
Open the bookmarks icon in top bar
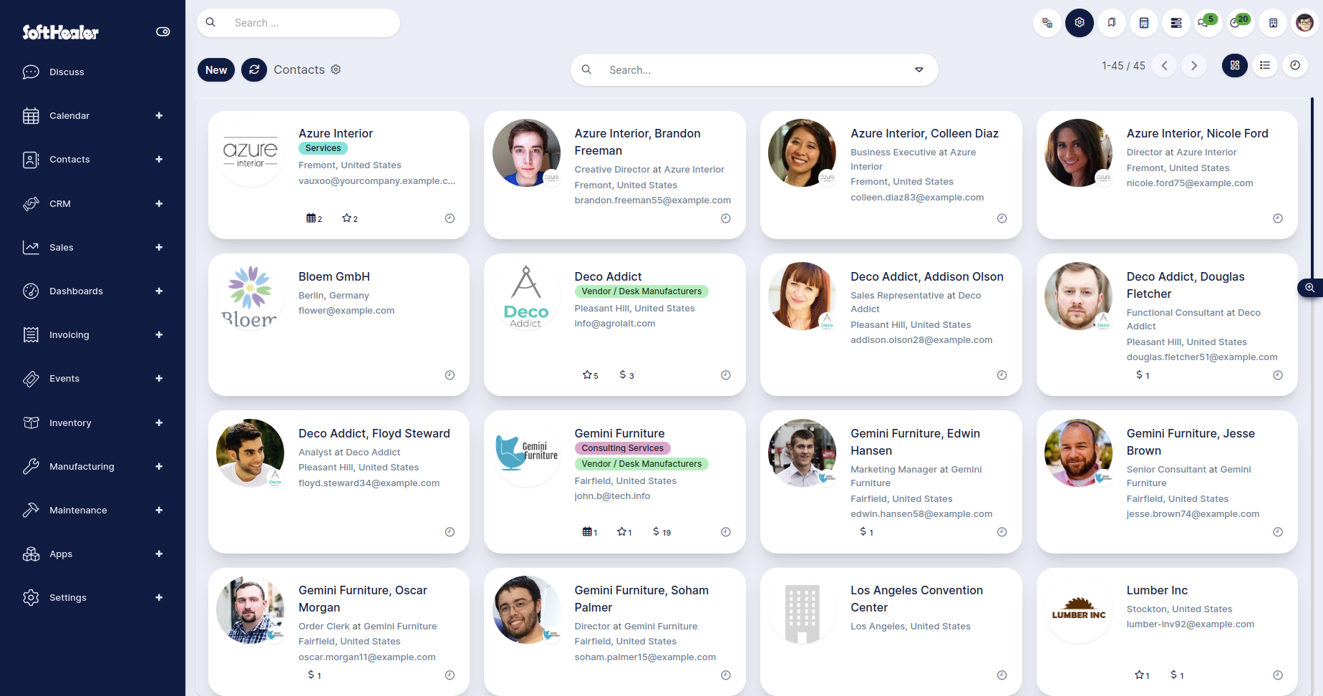pos(1112,23)
